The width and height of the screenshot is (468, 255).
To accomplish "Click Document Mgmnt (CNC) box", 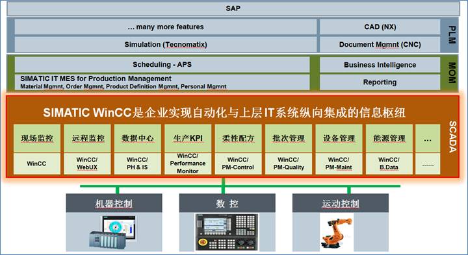I will click(x=380, y=44).
